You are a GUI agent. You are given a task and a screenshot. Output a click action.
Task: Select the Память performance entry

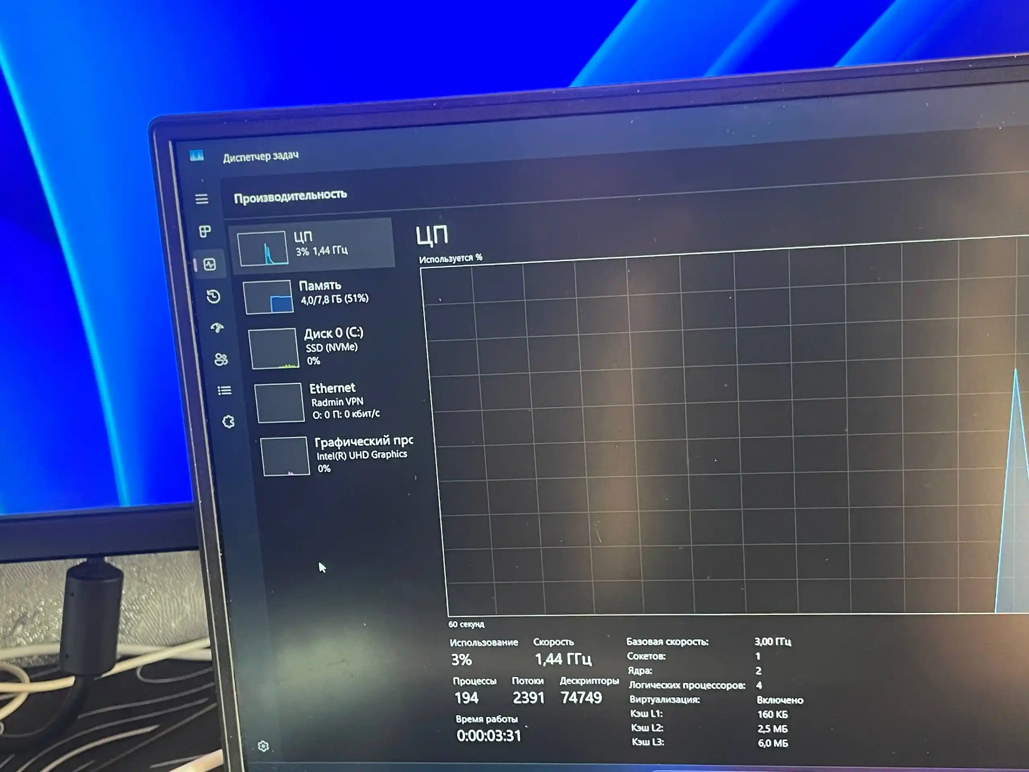coord(332,292)
